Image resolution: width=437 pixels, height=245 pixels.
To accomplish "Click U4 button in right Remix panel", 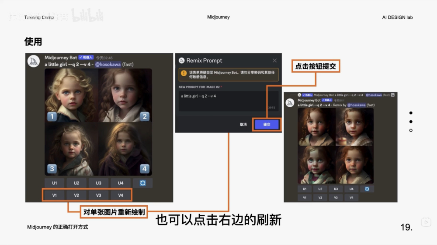I will 351,189.
